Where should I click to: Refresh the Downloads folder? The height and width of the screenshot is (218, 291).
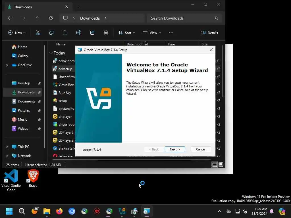click(51, 18)
